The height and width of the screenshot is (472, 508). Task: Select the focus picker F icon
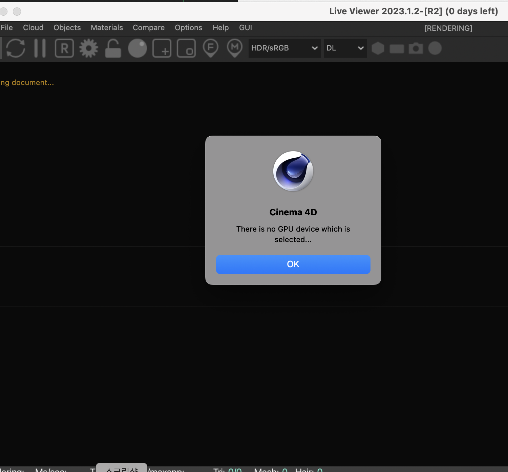211,48
